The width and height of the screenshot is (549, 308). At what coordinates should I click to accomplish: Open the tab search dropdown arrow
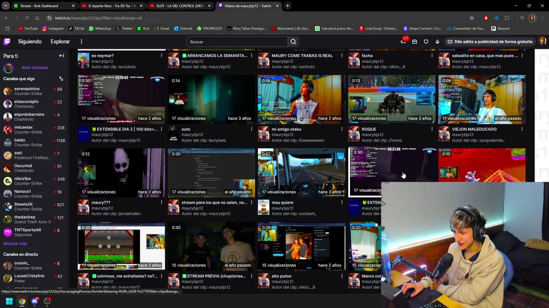coord(5,6)
